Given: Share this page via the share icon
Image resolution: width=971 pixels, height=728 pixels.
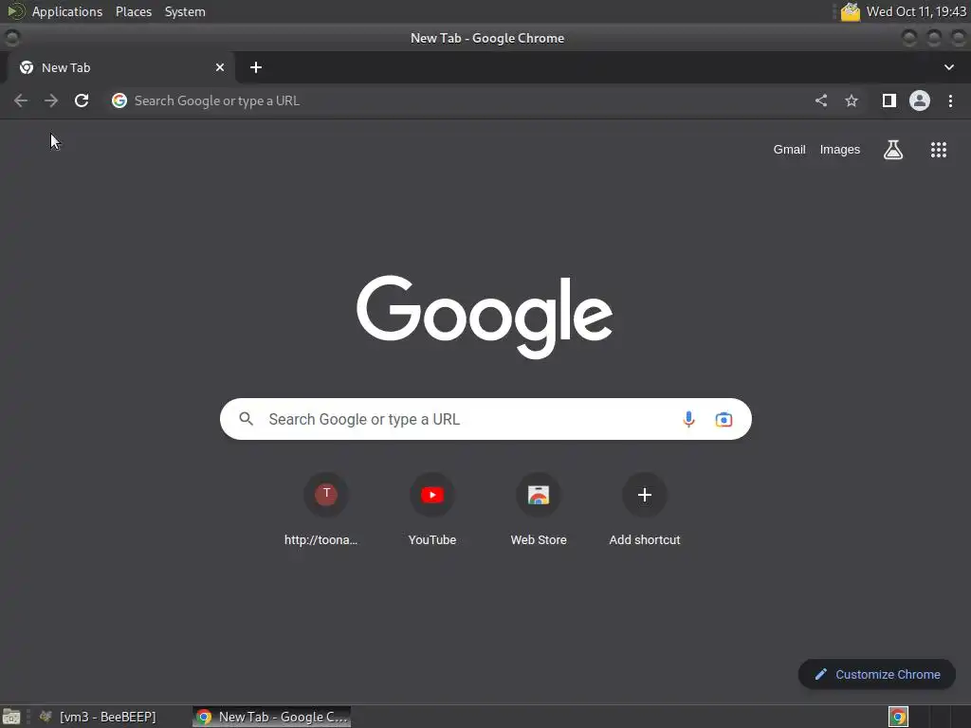Looking at the screenshot, I should pos(820,100).
